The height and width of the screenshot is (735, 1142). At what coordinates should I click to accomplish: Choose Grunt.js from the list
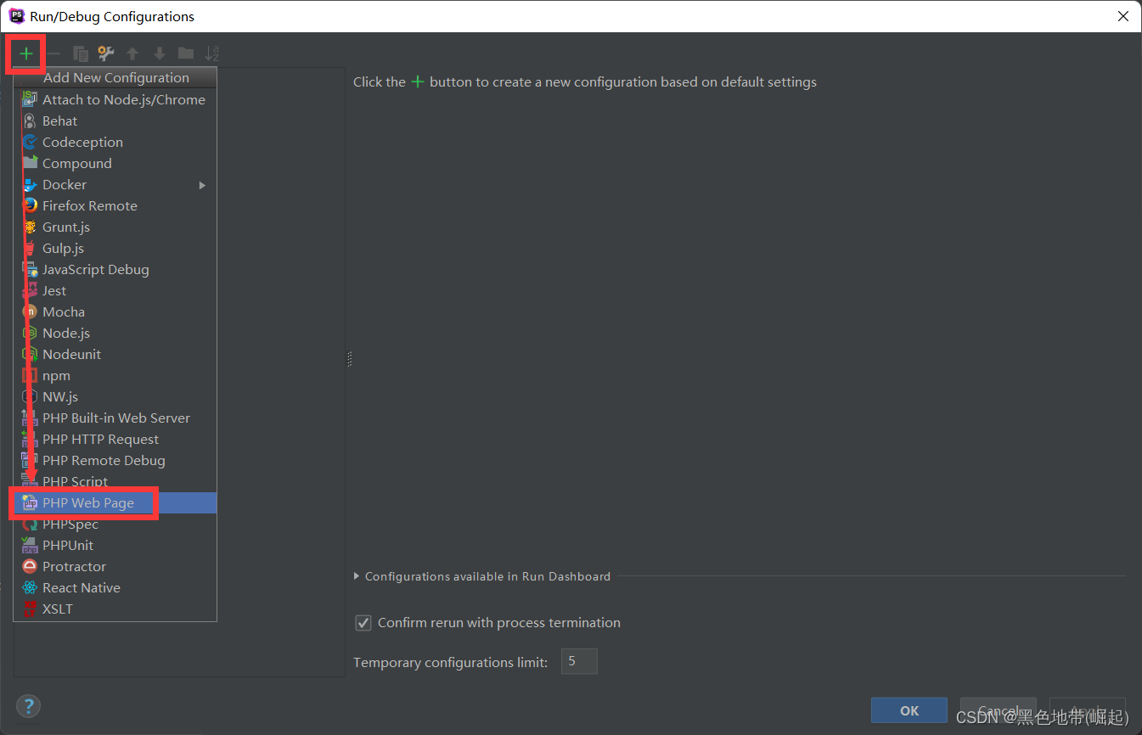[x=115, y=227]
